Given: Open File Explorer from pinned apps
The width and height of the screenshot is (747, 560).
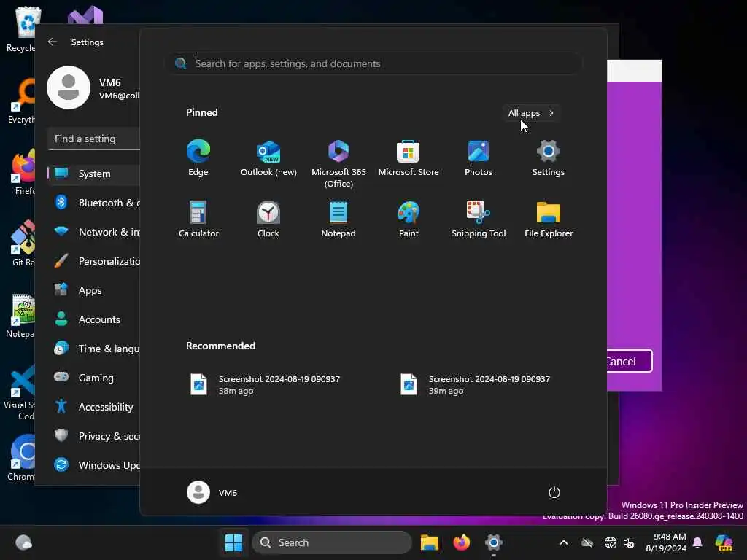Looking at the screenshot, I should (x=549, y=219).
